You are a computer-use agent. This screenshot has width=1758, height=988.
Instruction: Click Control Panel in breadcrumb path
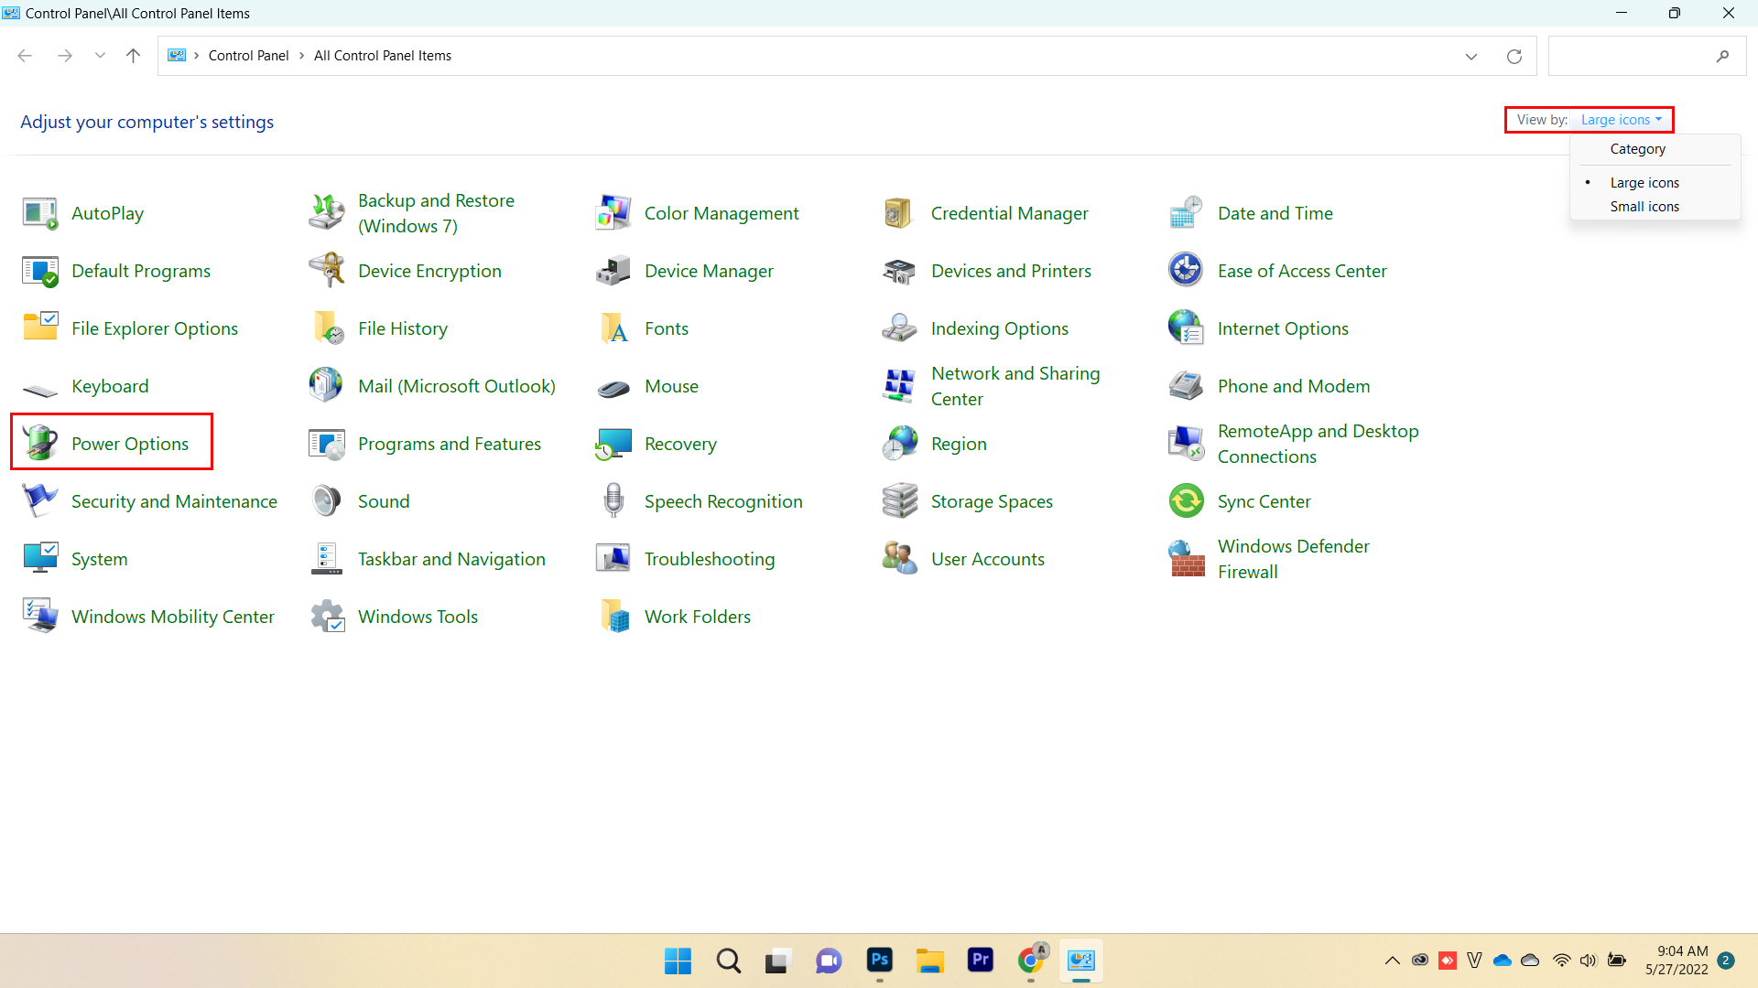point(248,56)
